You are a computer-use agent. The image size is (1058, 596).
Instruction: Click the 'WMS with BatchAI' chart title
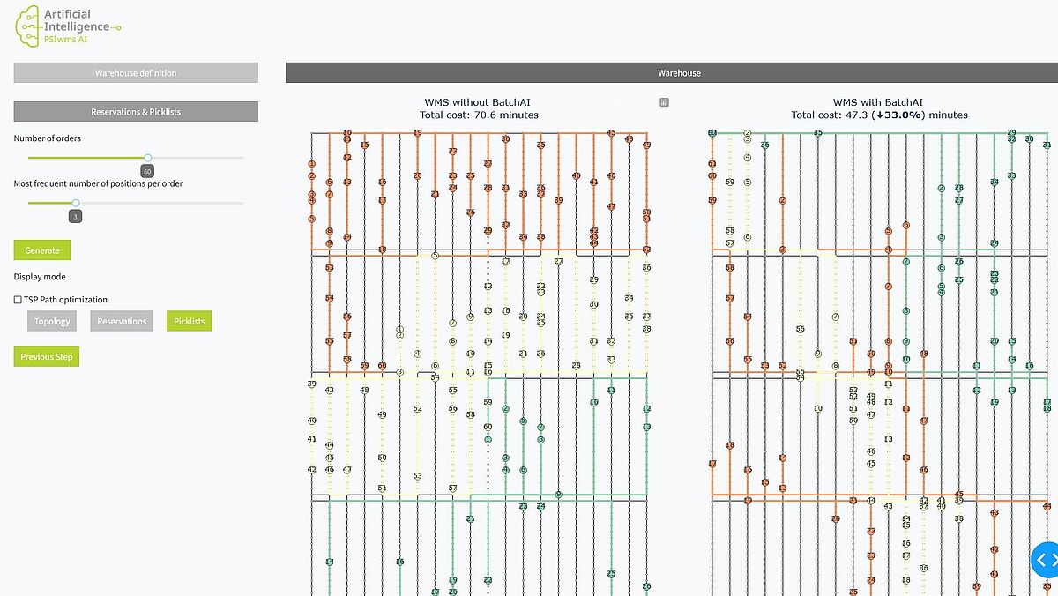pos(879,102)
